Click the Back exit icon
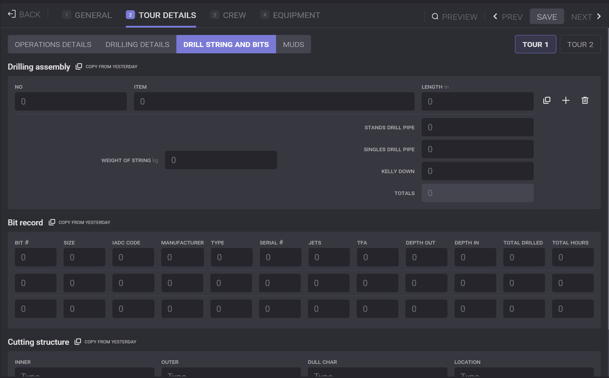 coord(12,14)
